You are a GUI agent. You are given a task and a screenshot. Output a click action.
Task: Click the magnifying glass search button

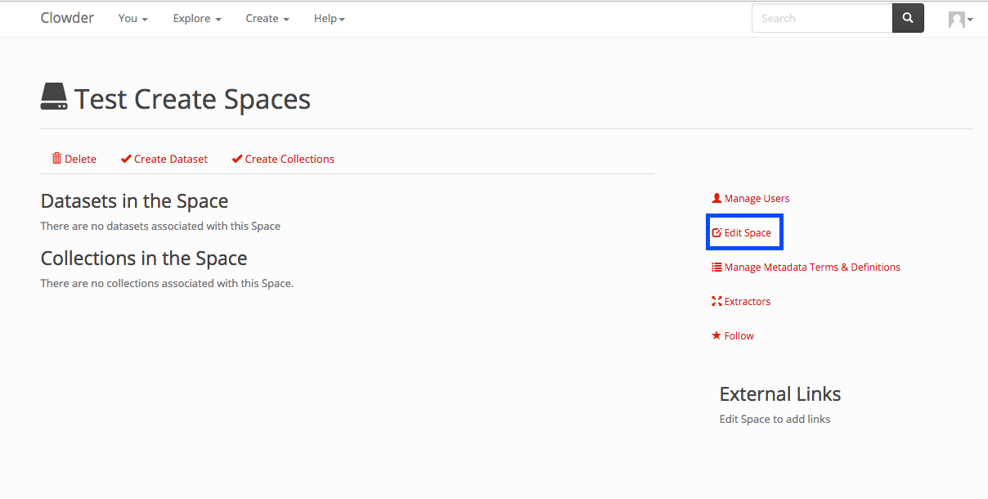908,18
